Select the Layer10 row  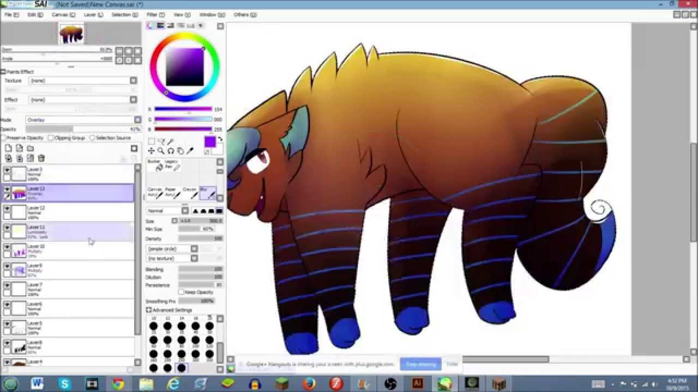(68, 251)
